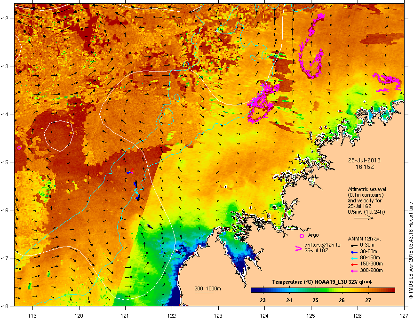
Task: Click the '30-80m' depth label
Action: tap(368, 251)
